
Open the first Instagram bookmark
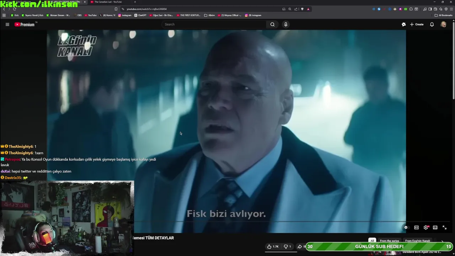(x=125, y=15)
